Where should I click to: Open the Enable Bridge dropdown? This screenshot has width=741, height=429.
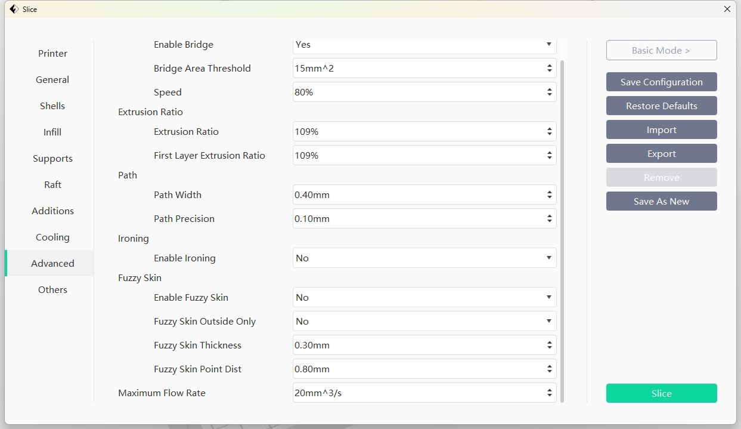coord(424,45)
